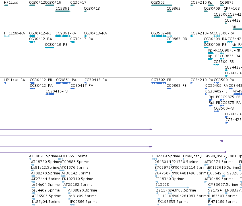Select the CG34210 gene label
The width and height of the screenshot is (242, 206).
click(x=198, y=3)
